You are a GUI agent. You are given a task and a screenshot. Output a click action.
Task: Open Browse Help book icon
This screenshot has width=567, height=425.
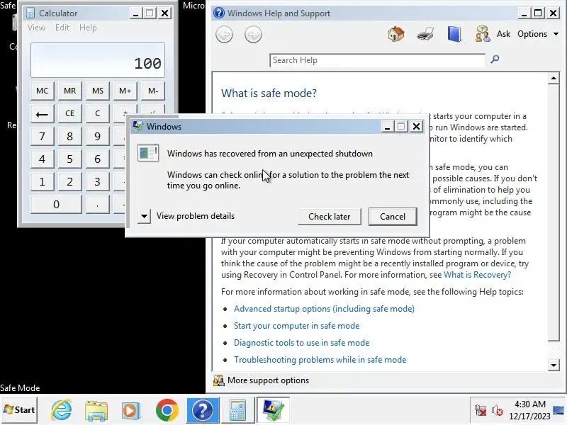tap(454, 34)
